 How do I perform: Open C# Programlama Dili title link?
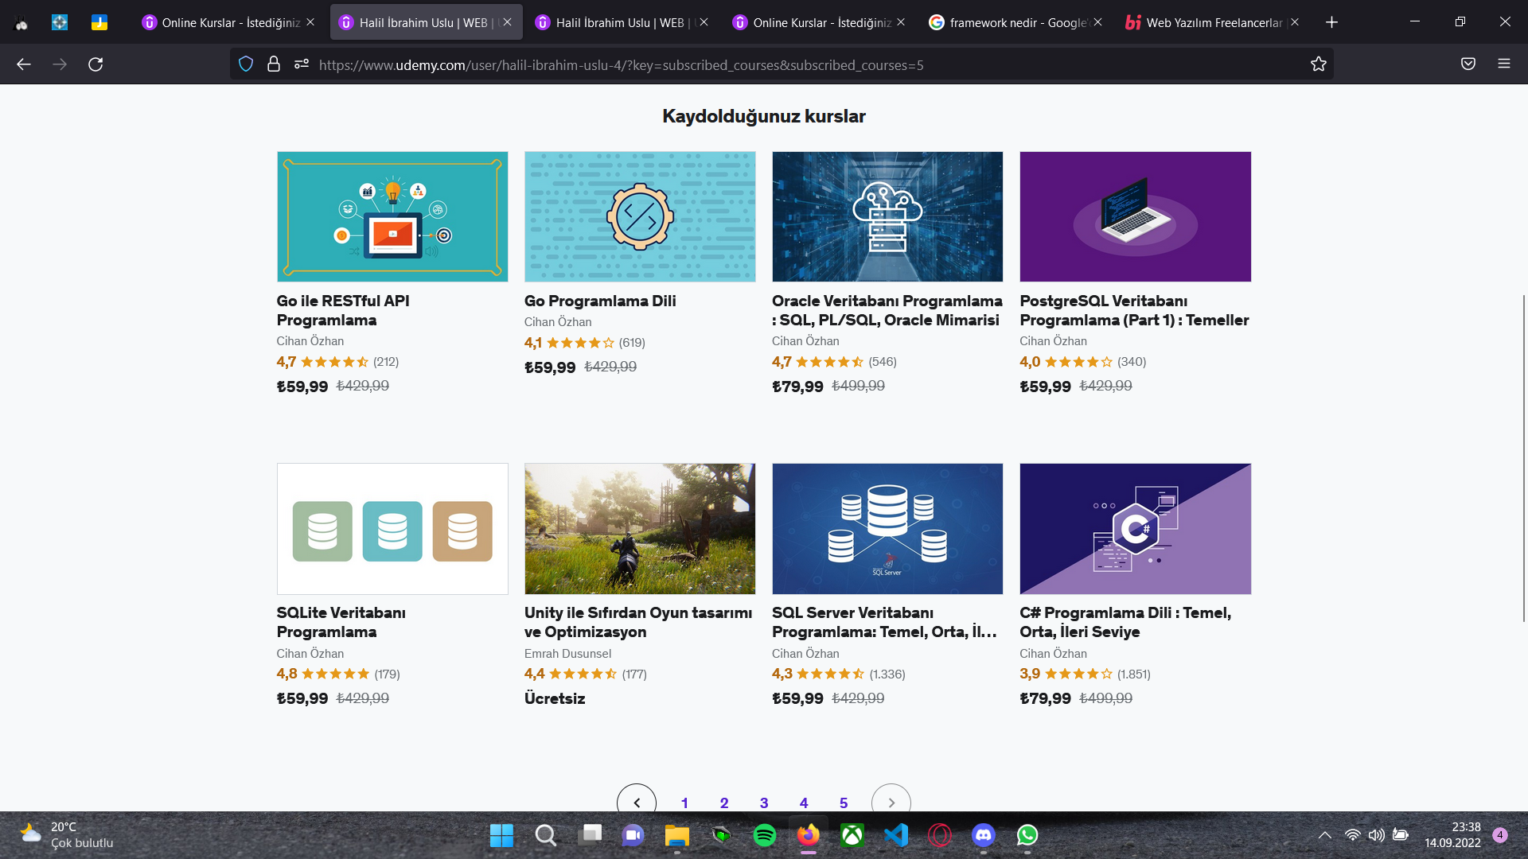[x=1125, y=622]
